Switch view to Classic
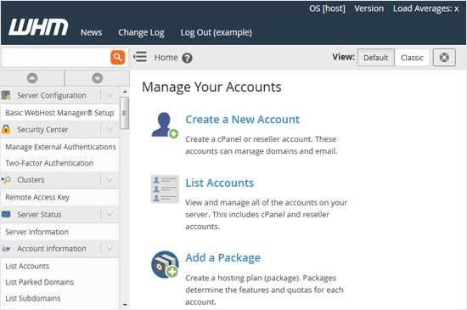Image resolution: width=467 pixels, height=310 pixels. tap(412, 58)
